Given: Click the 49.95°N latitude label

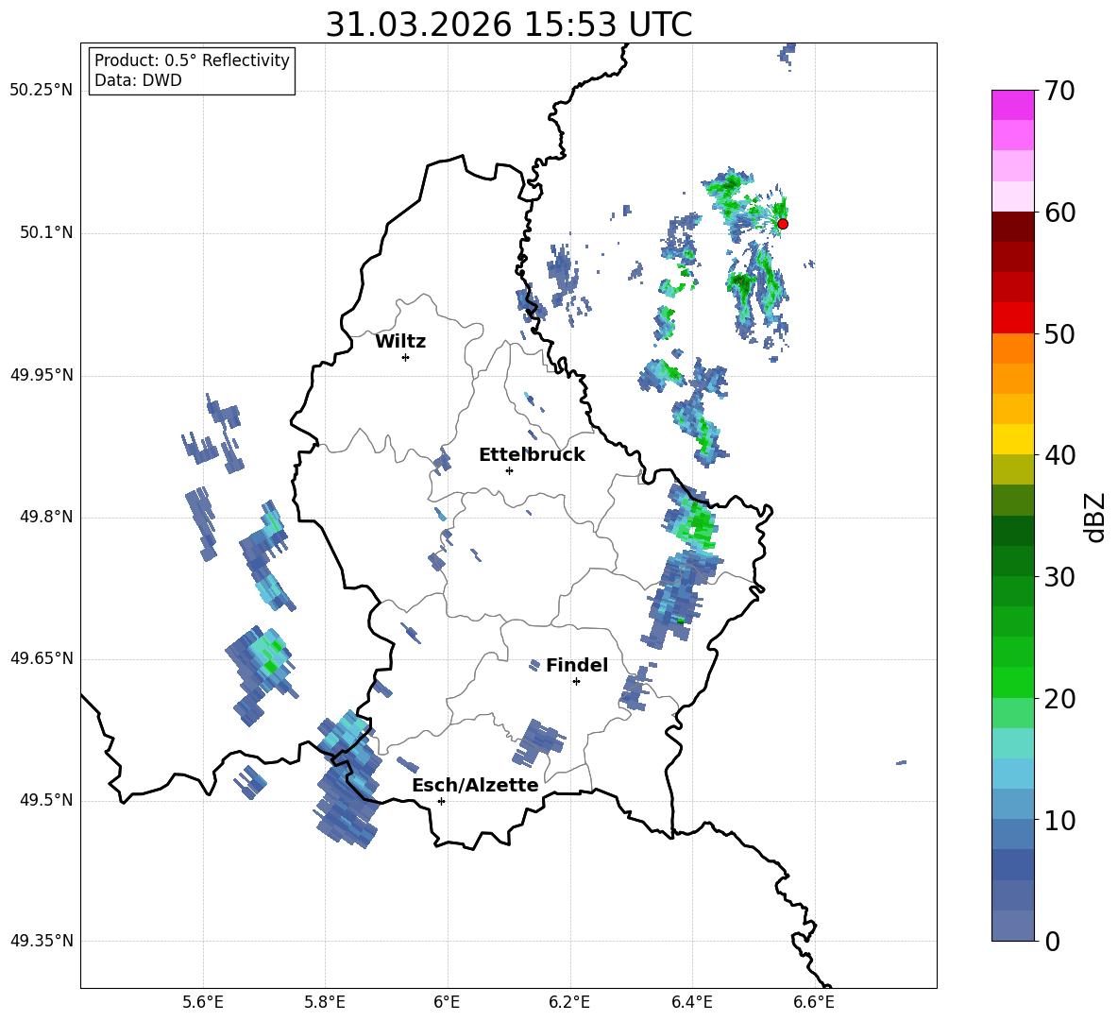Looking at the screenshot, I should [x=42, y=375].
